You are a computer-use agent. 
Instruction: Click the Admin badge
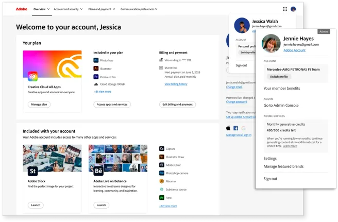(324, 31)
